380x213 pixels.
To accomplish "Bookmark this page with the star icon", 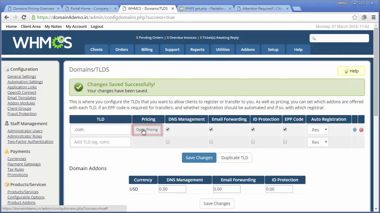I will [x=354, y=17].
